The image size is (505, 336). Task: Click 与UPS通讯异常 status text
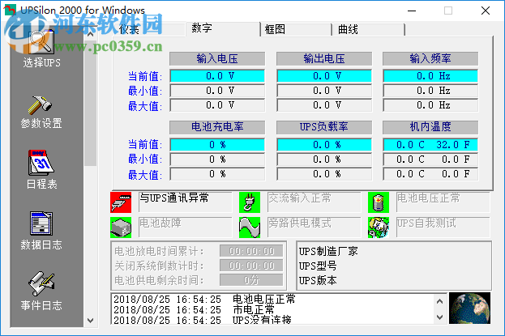pos(174,198)
